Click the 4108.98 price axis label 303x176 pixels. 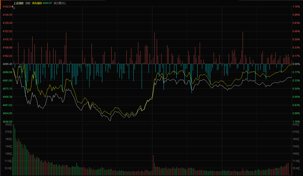[x=7, y=47]
